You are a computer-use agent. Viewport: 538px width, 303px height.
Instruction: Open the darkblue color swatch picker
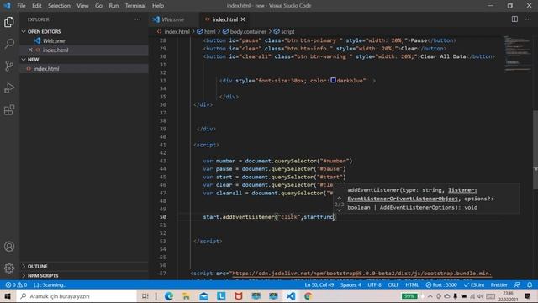[x=333, y=81]
